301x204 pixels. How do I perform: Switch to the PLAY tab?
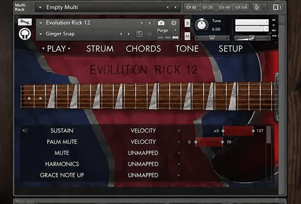pos(56,49)
